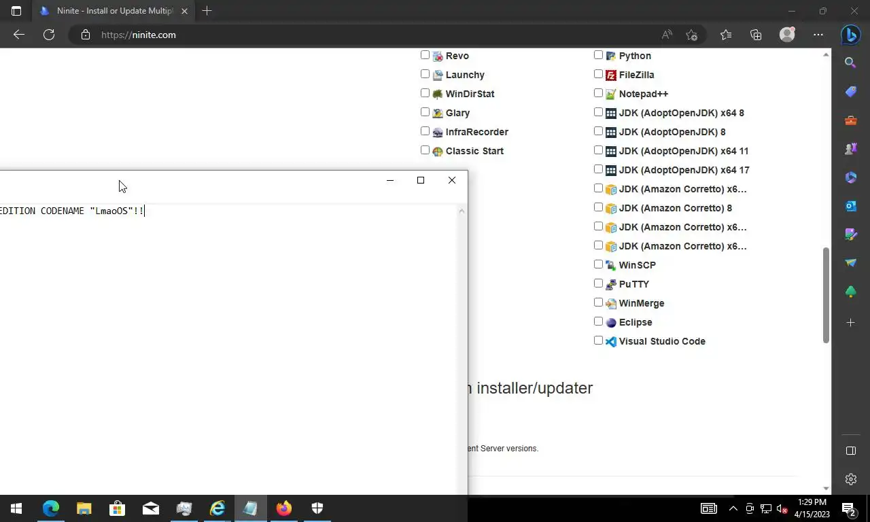Check the InfraRecorder checkbox
The height and width of the screenshot is (522, 870).
point(425,131)
